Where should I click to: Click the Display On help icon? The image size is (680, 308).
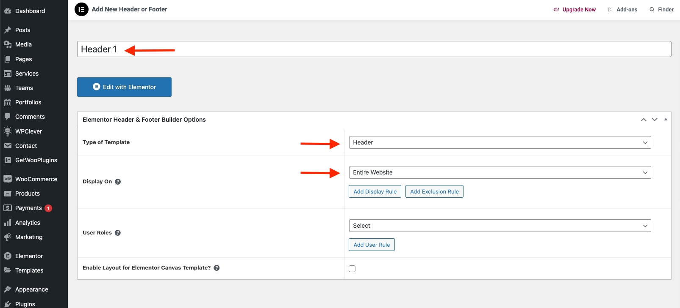click(118, 182)
